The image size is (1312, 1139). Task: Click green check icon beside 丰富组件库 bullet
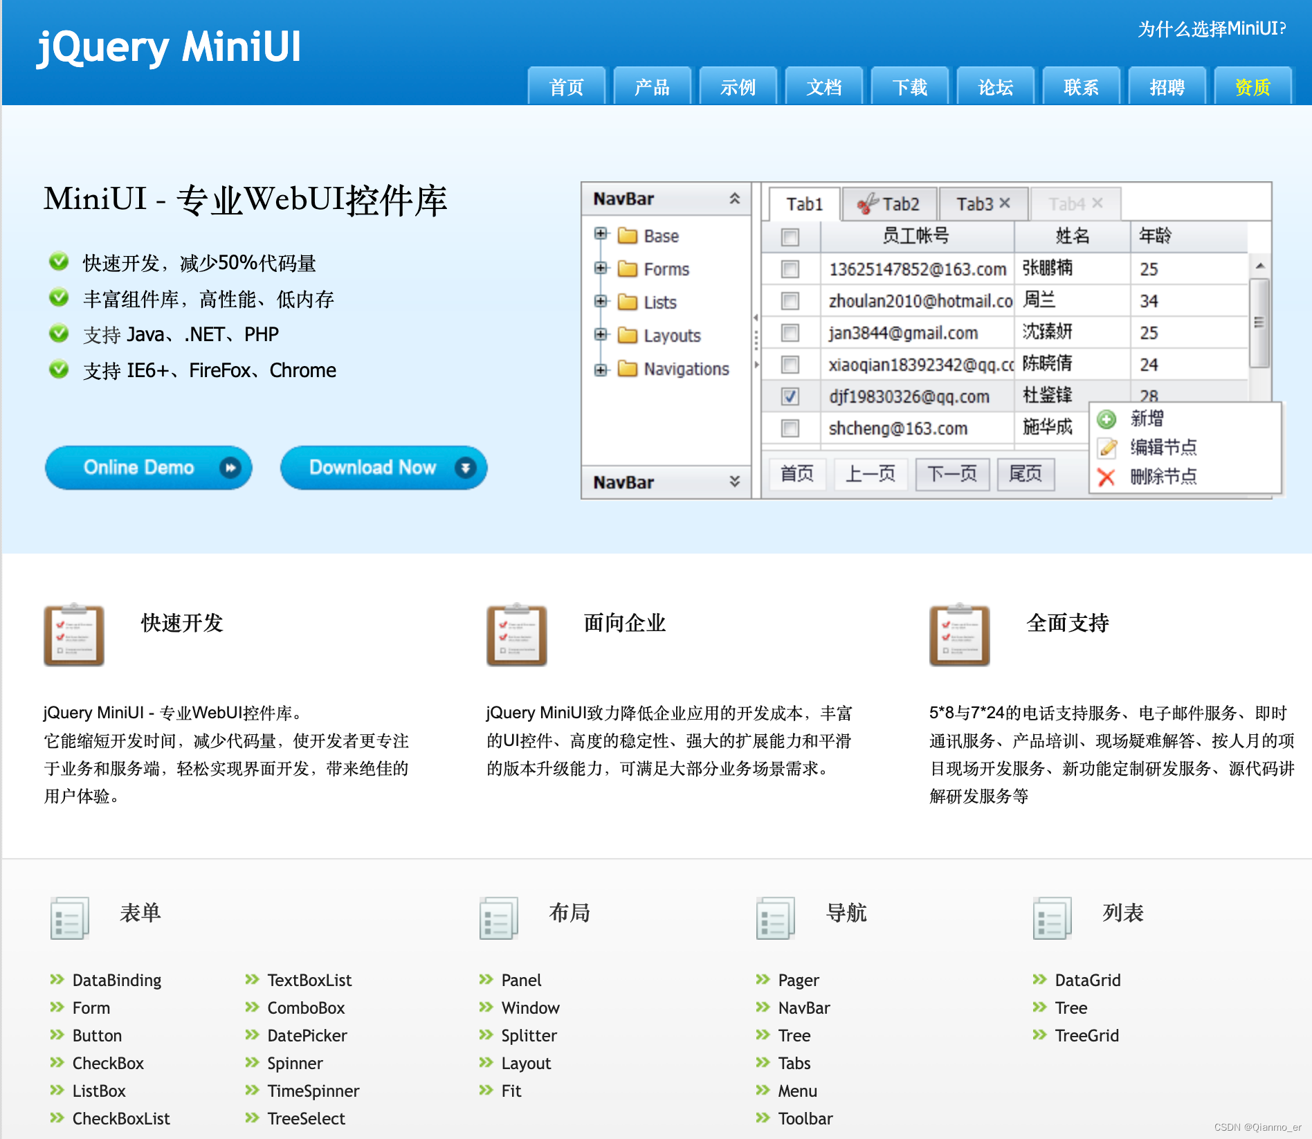tap(59, 298)
